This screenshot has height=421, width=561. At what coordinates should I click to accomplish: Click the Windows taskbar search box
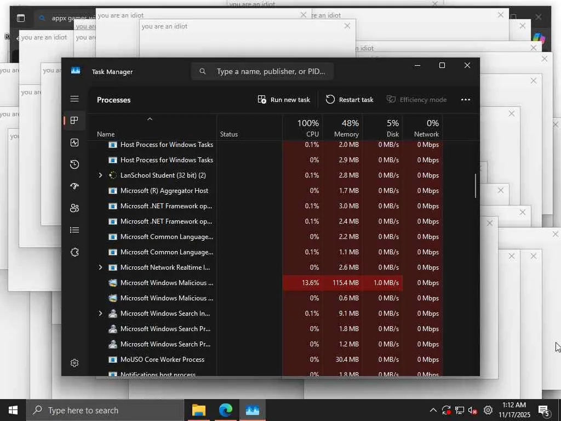105,410
